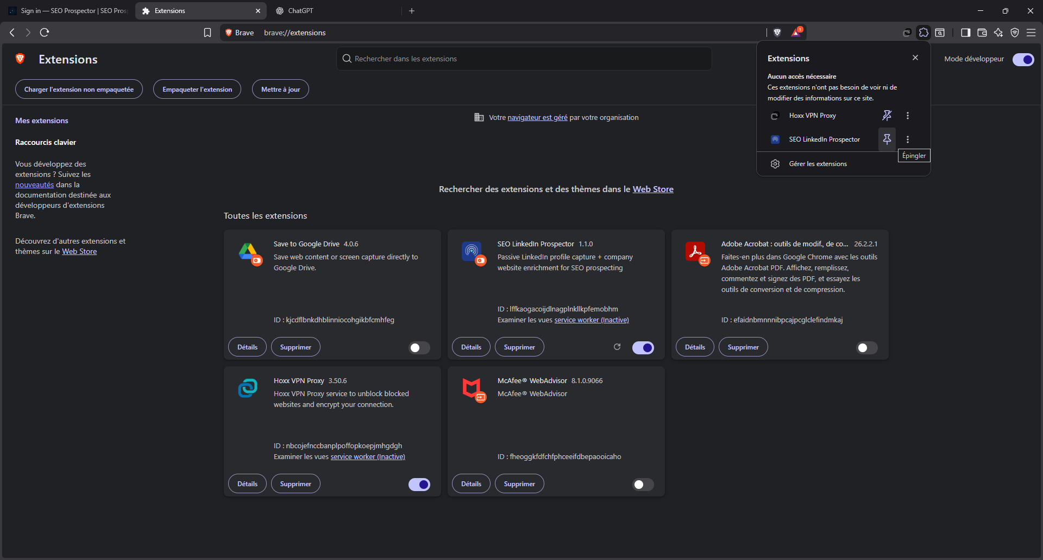Reload the SEO LinkedIn Prospector extension
Viewport: 1043px width, 560px height.
[617, 347]
